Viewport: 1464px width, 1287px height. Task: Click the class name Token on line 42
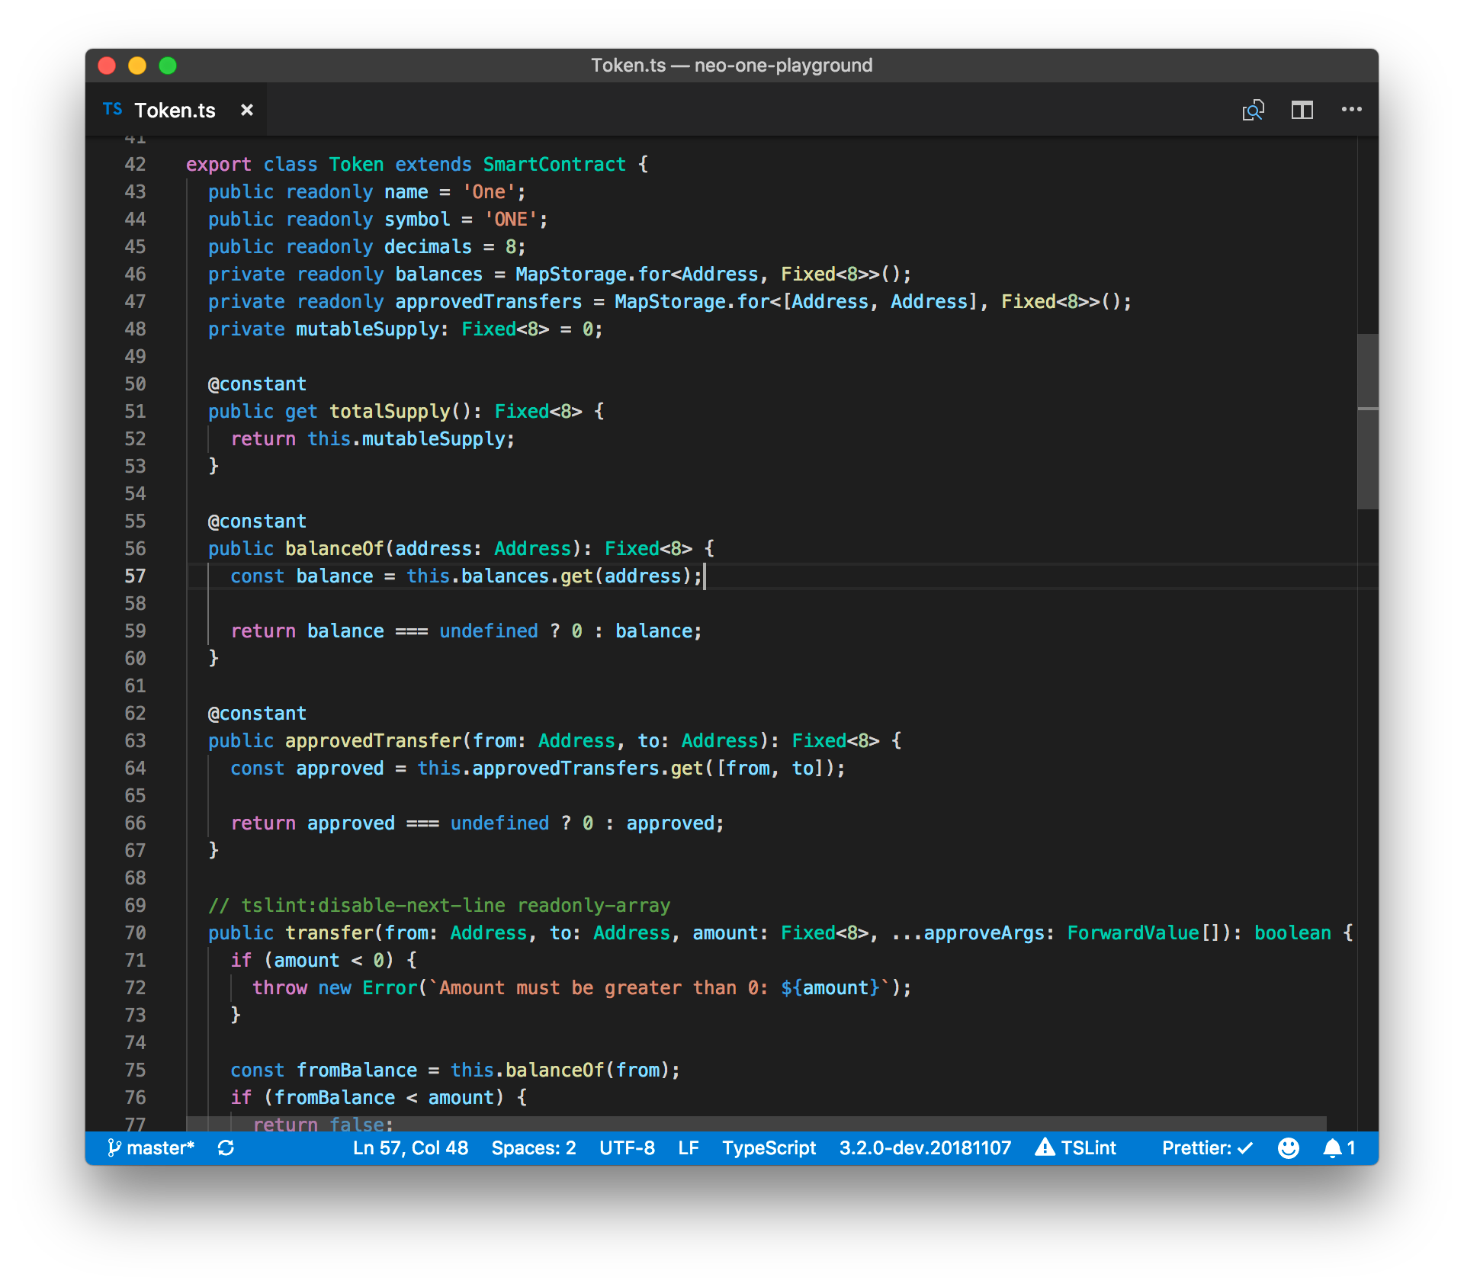click(356, 165)
